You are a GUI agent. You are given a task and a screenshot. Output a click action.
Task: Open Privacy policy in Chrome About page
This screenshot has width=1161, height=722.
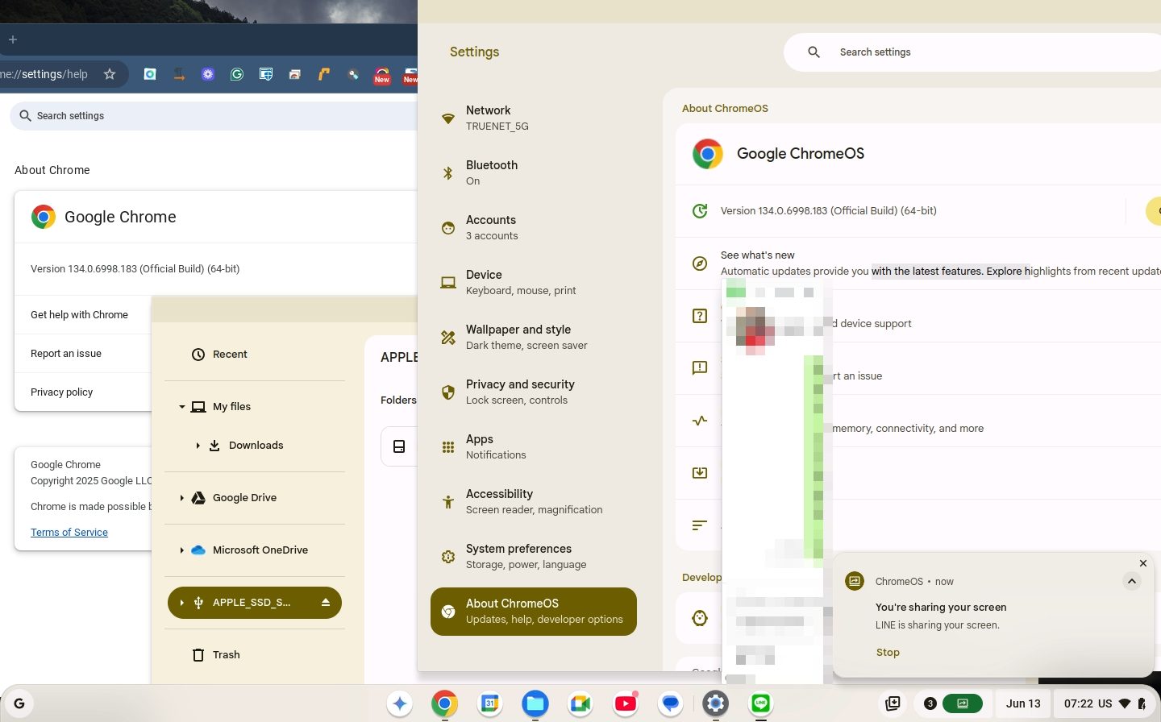[83, 392]
